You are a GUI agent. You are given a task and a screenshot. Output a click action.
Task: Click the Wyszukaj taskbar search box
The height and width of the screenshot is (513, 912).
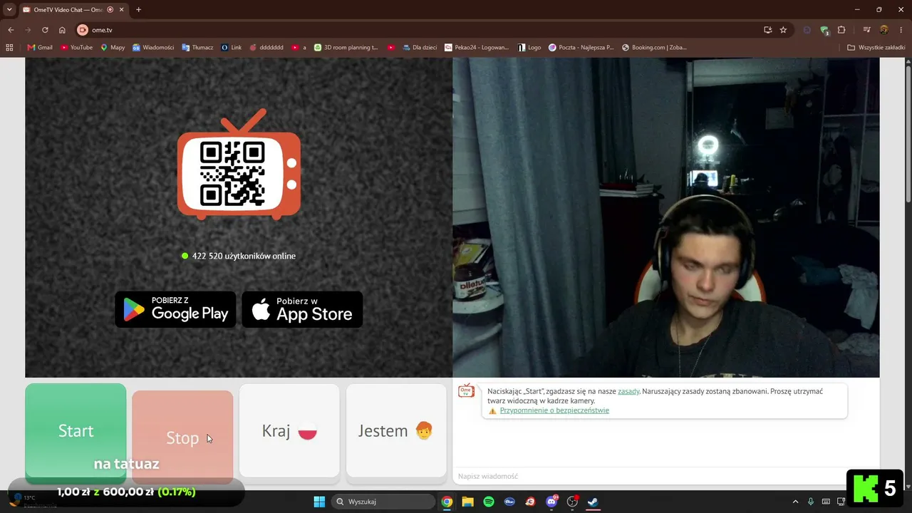(x=383, y=502)
